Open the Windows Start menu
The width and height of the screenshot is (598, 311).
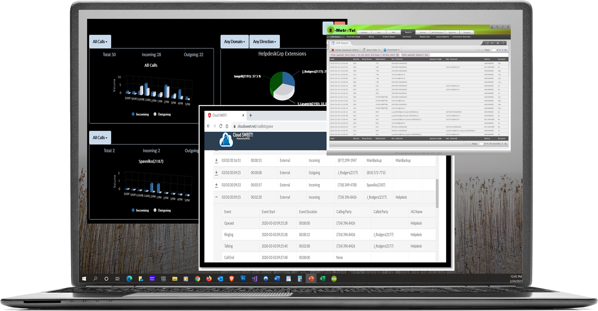point(84,279)
